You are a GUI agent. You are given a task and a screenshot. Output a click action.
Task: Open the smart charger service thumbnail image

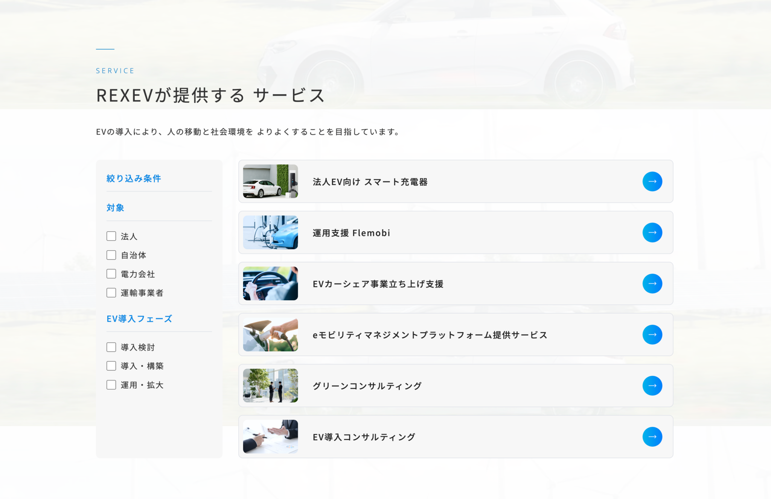(x=270, y=181)
